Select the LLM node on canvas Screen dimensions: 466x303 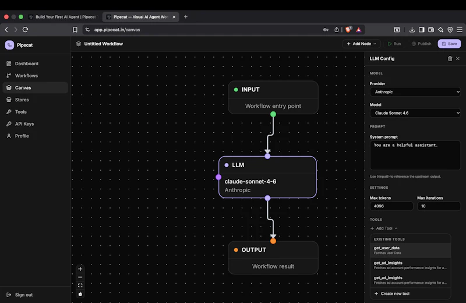pyautogui.click(x=267, y=177)
